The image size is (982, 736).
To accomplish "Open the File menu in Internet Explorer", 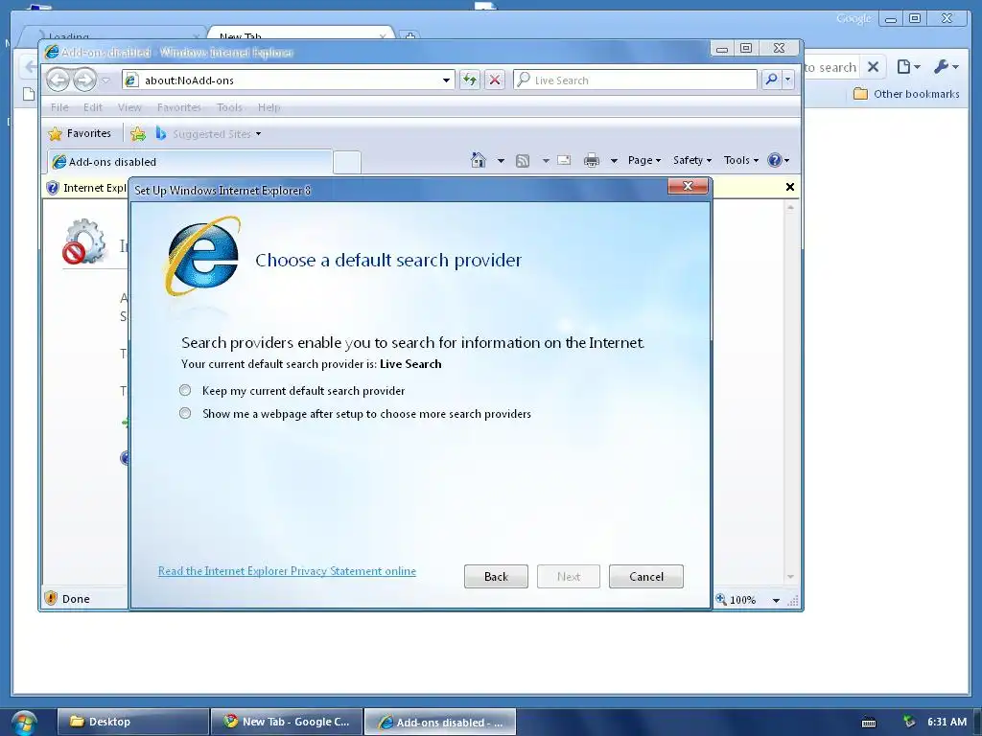I will [x=59, y=107].
